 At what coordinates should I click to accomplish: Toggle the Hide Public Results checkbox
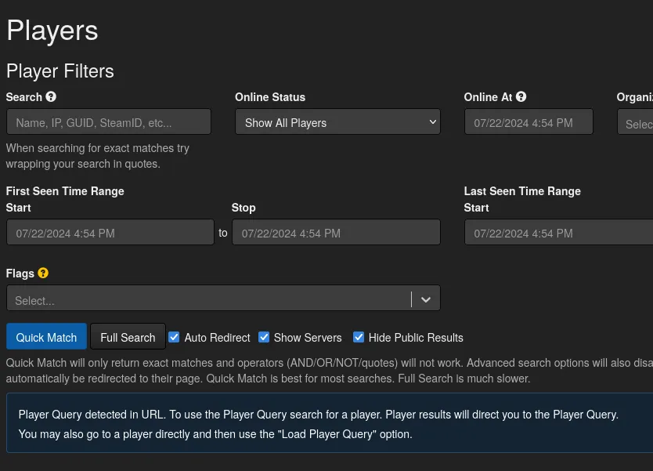[359, 337]
